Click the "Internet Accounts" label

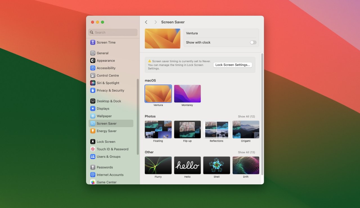coord(110,175)
